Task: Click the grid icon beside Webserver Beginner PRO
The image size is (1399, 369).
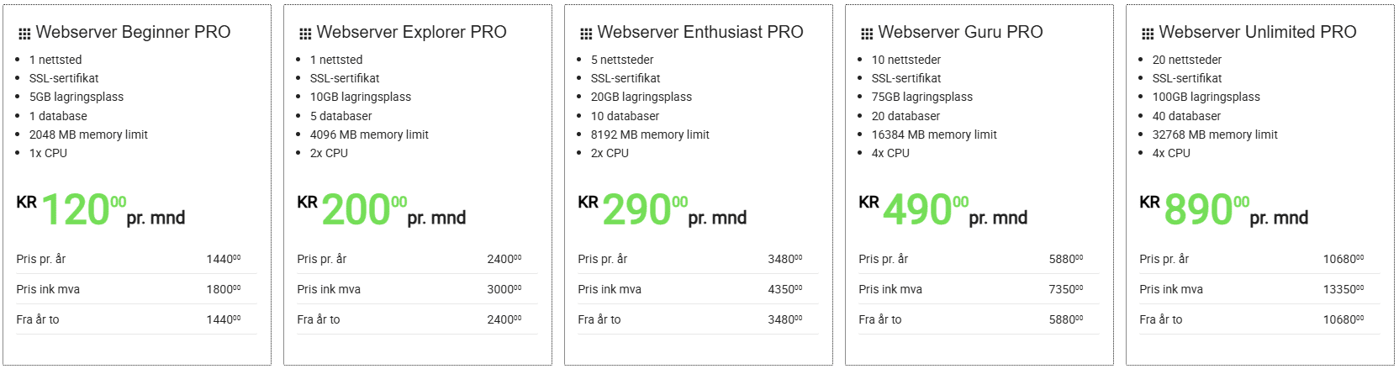Action: point(24,34)
